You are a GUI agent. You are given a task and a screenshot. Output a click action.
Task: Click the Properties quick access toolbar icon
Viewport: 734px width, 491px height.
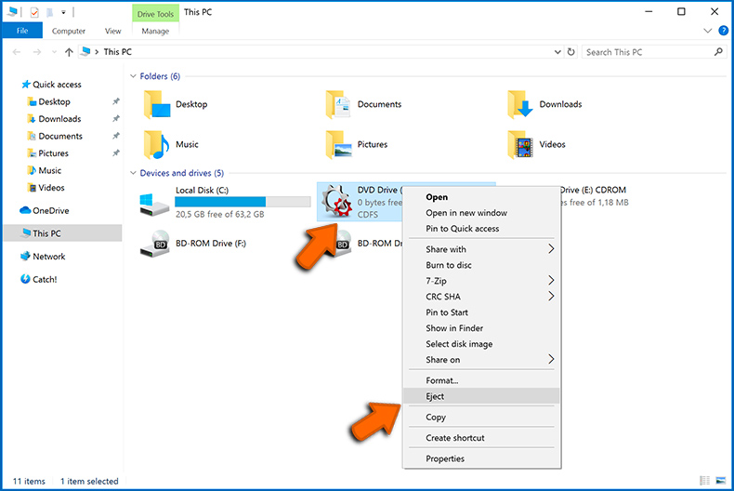click(34, 12)
